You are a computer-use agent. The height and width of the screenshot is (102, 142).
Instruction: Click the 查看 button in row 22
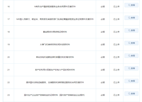point(131,81)
